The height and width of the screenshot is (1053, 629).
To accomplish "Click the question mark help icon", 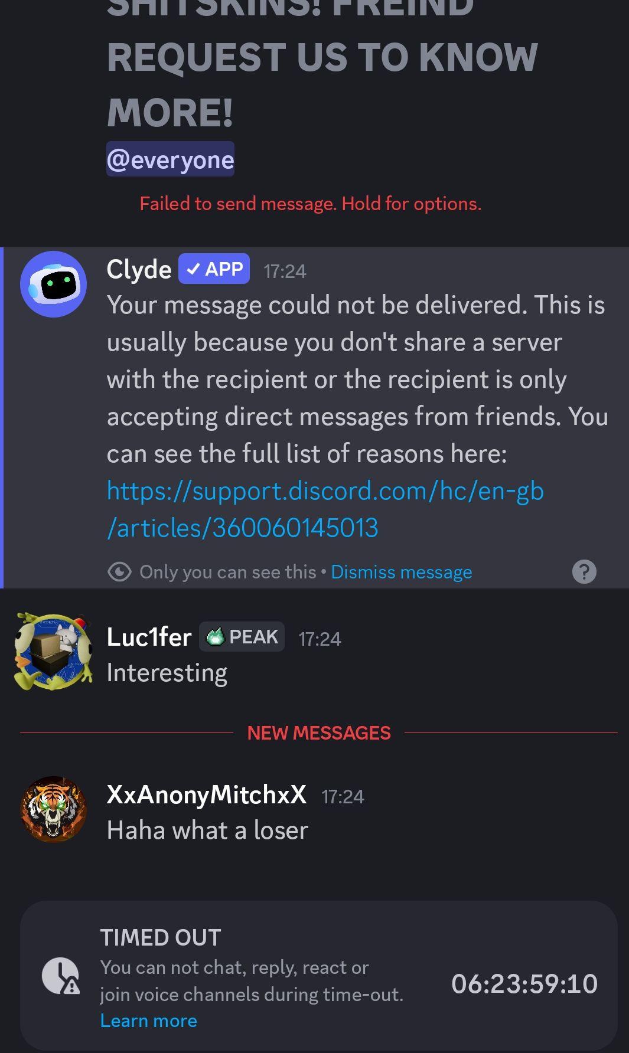I will click(584, 571).
